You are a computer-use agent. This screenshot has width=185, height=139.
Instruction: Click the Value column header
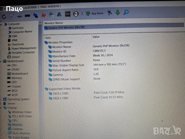pyautogui.click(x=96, y=37)
